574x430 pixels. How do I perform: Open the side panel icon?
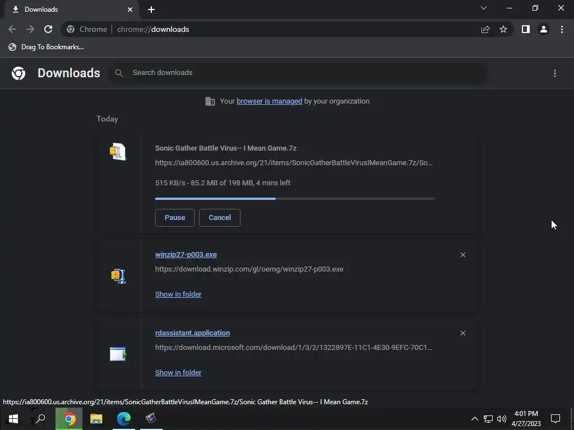(526, 29)
